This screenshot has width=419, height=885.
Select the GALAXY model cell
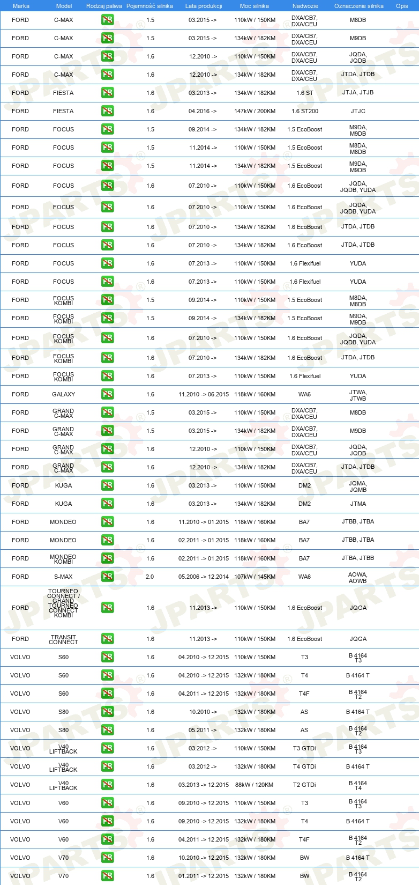click(64, 394)
